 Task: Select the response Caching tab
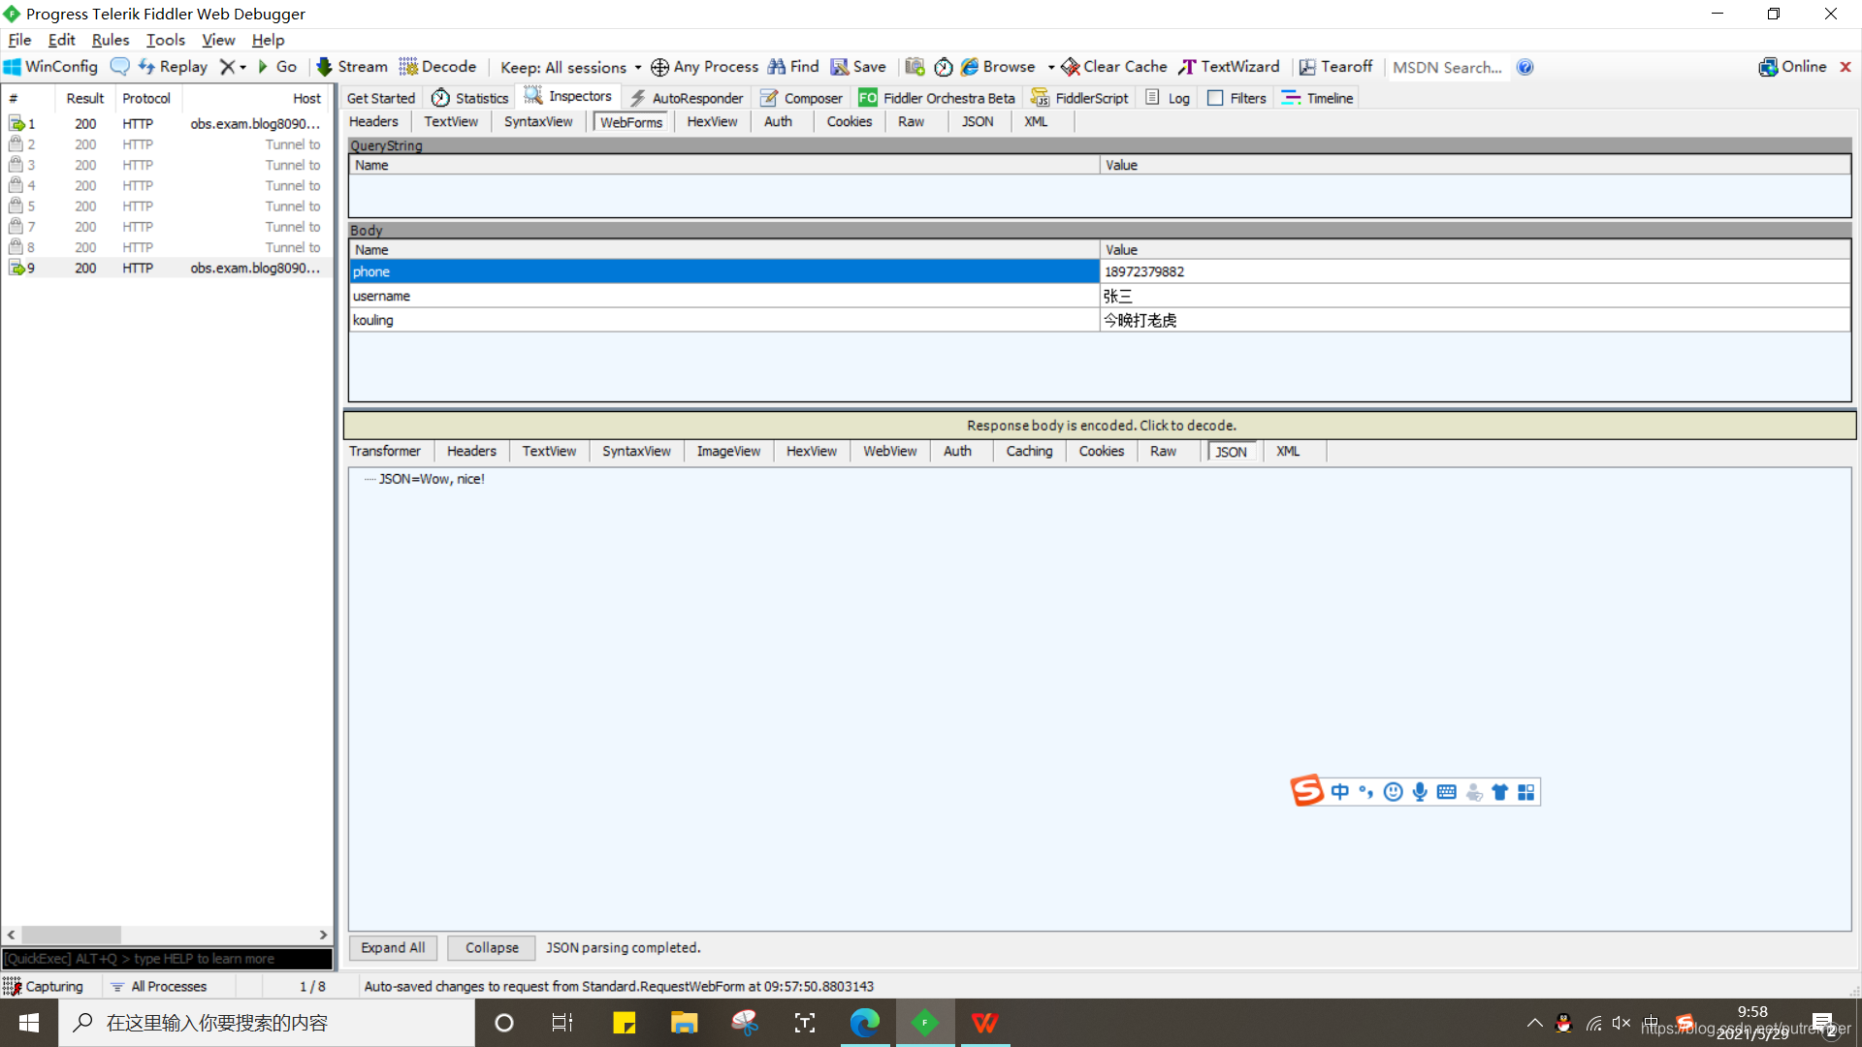pos(1029,451)
